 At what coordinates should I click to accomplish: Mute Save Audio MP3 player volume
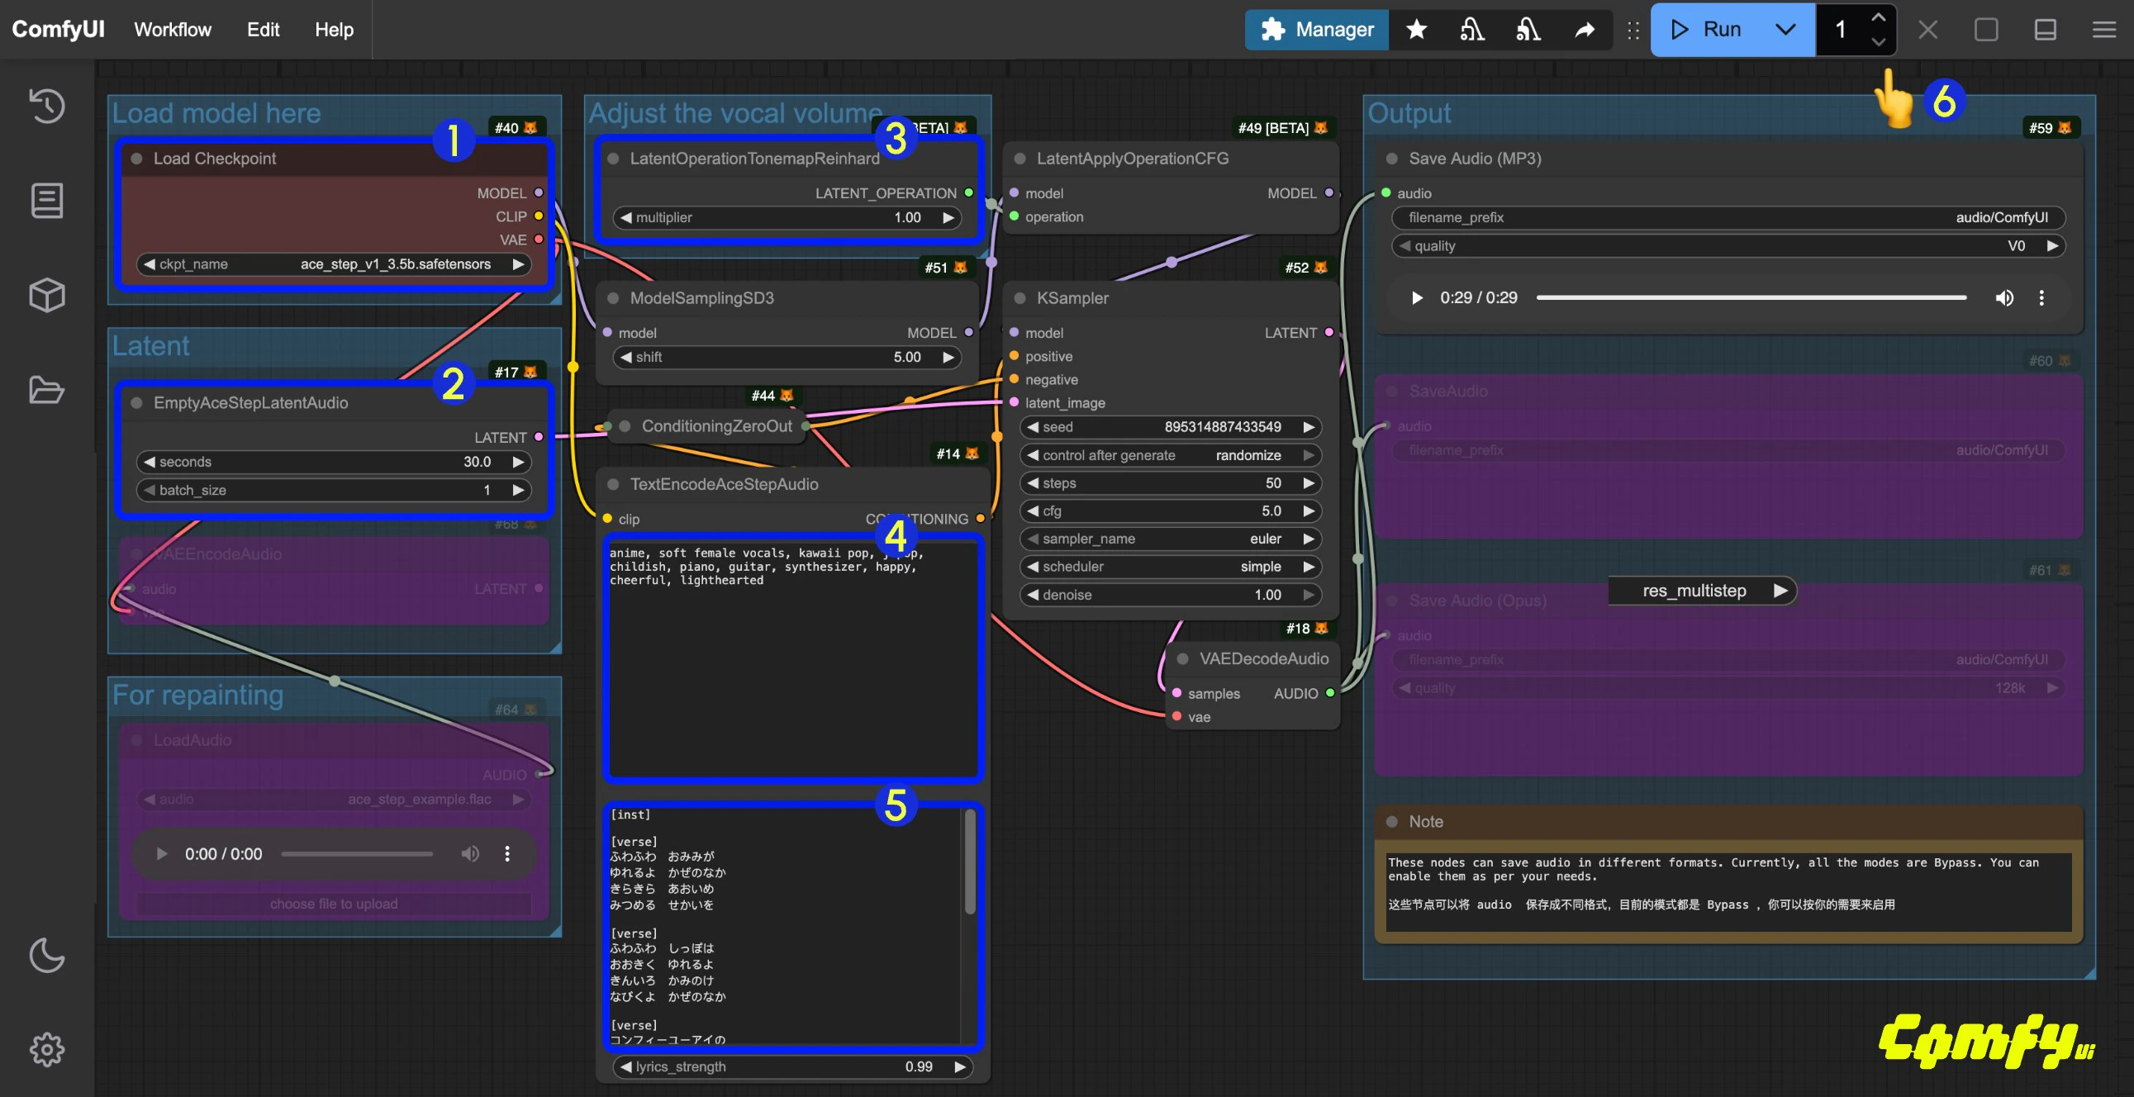[x=2004, y=297]
